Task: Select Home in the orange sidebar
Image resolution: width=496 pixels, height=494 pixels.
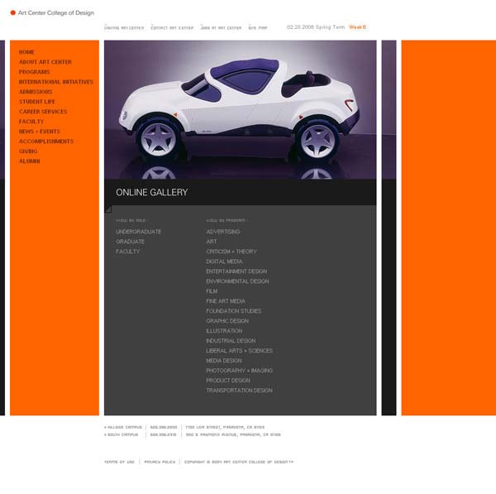Action: (26, 52)
